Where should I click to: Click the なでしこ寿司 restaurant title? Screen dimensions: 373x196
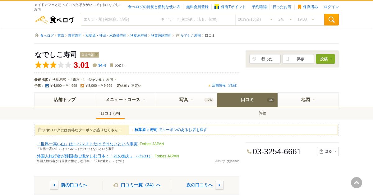pyautogui.click(x=56, y=55)
